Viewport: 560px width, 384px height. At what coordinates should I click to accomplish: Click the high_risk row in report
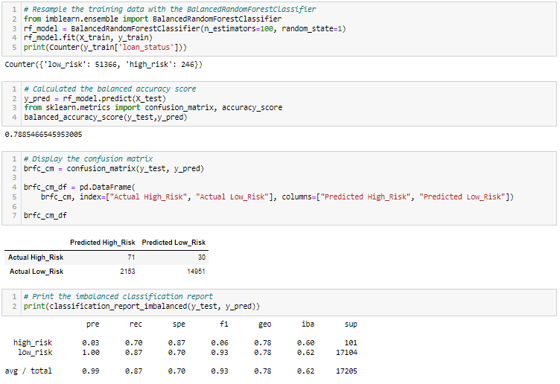tap(185, 342)
